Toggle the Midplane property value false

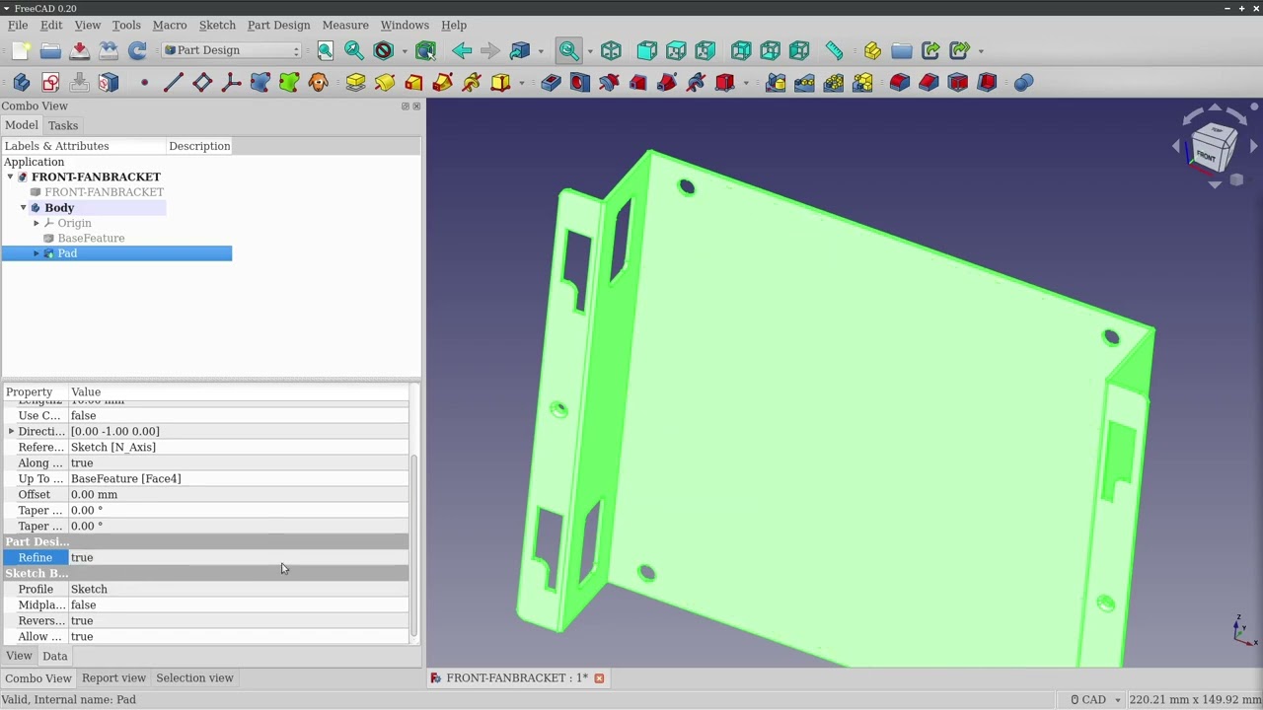click(238, 604)
